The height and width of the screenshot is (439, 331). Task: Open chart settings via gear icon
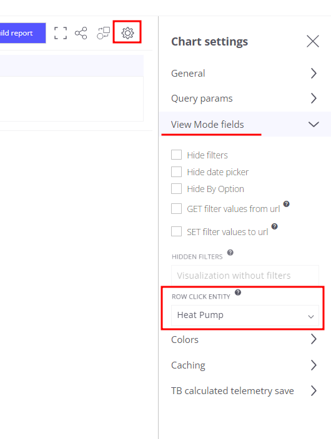pyautogui.click(x=127, y=33)
